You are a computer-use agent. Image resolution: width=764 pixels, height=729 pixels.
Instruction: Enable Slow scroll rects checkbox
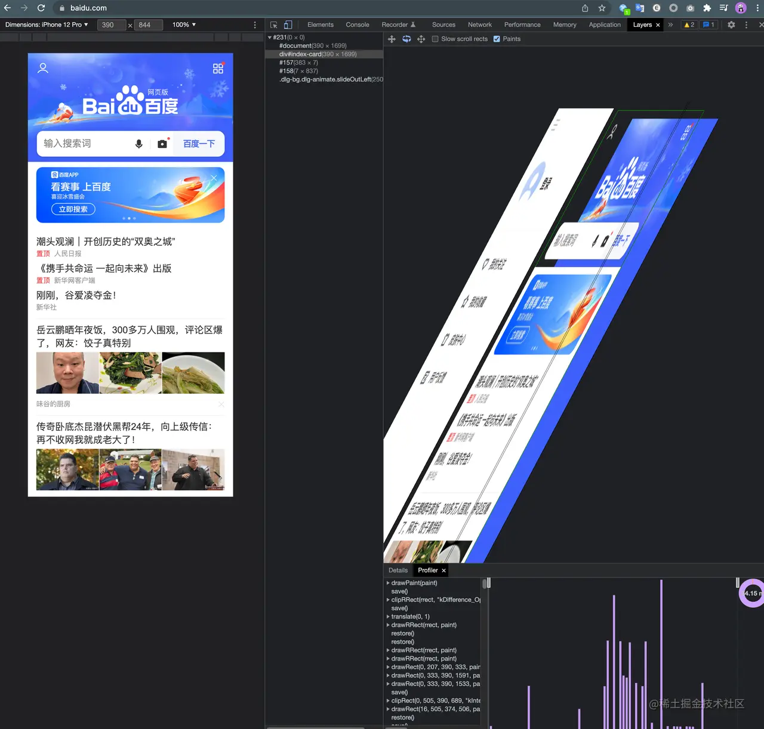coord(435,39)
